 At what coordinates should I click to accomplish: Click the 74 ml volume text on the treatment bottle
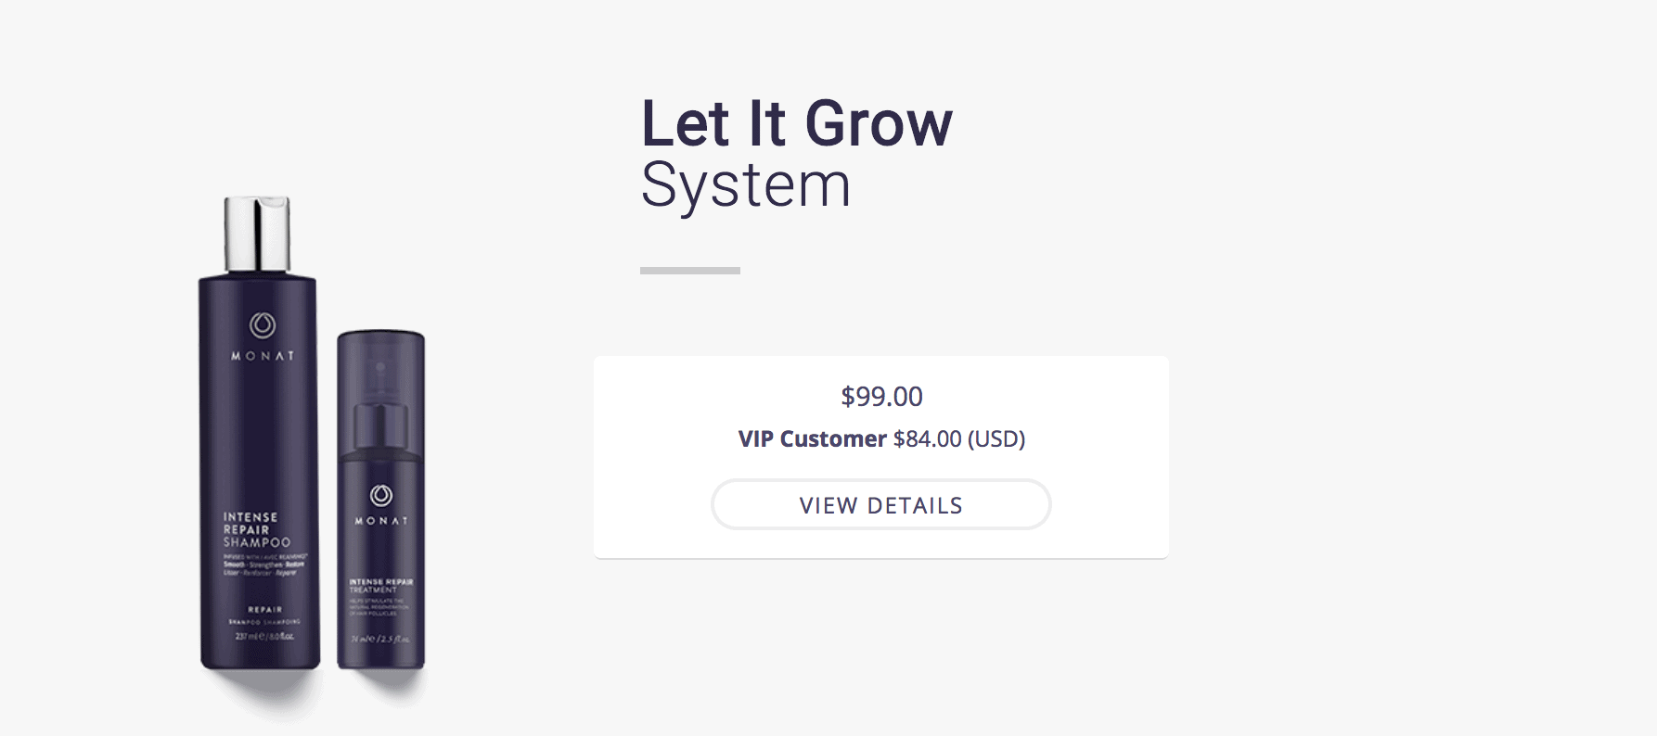[x=380, y=640]
